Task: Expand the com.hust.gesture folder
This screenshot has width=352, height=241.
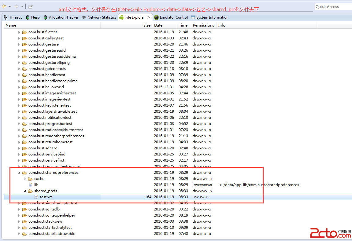Action: pos(19,44)
